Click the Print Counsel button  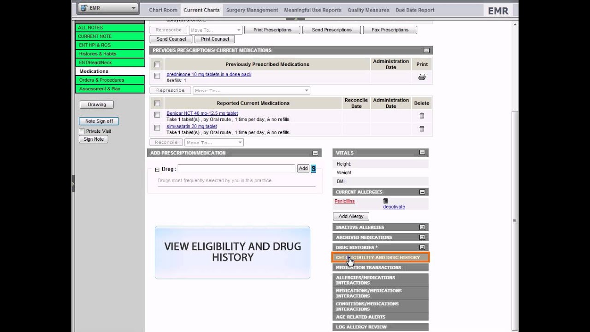click(215, 39)
